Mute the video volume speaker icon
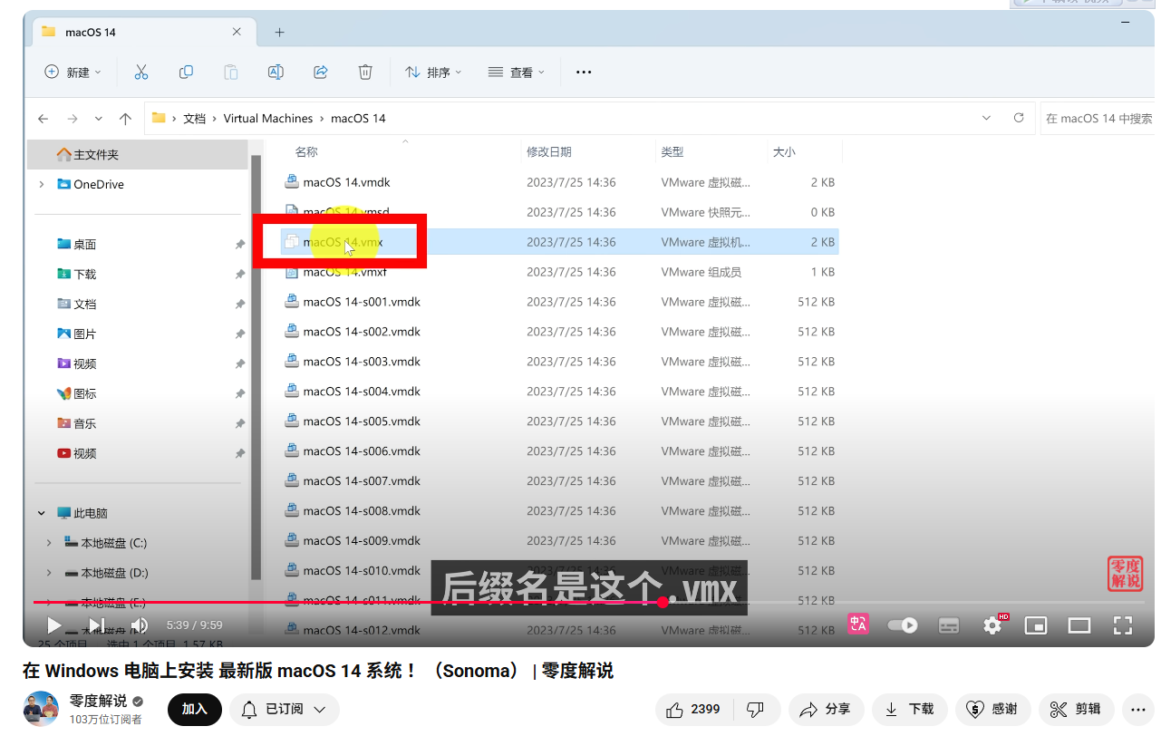The image size is (1161, 736). 139,625
